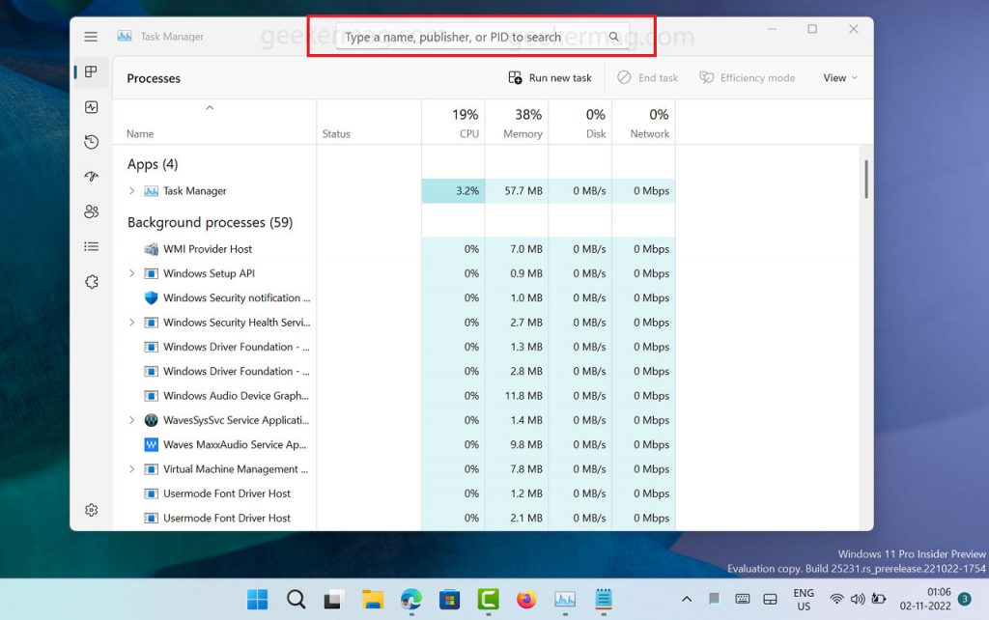The width and height of the screenshot is (989, 620).
Task: Select the Processes page icon in sidebar
Action: click(x=92, y=71)
